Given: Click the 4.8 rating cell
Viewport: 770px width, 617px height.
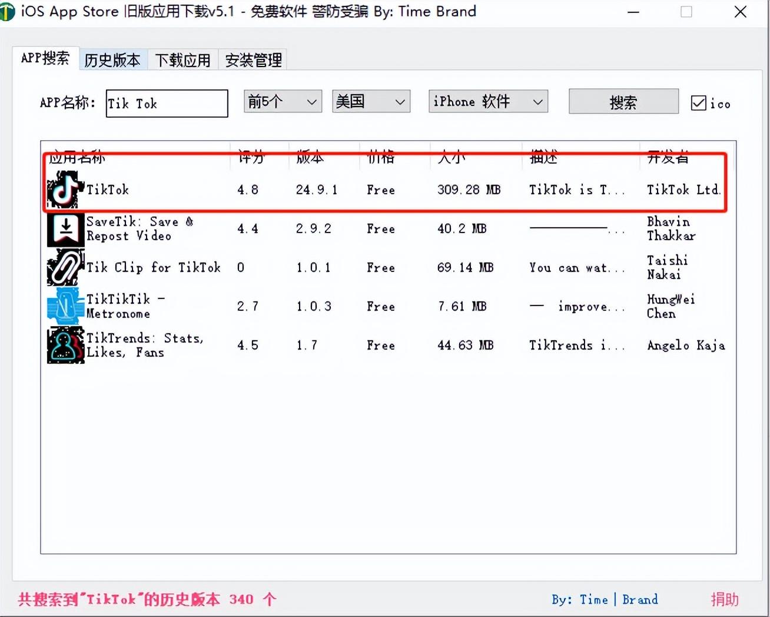Looking at the screenshot, I should coord(248,190).
